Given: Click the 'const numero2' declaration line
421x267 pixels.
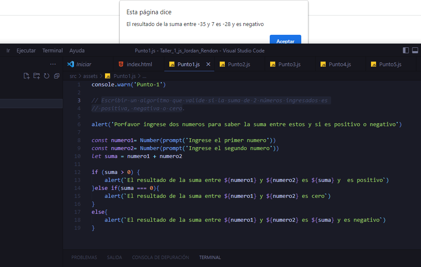Looking at the screenshot, I should pos(185,148).
